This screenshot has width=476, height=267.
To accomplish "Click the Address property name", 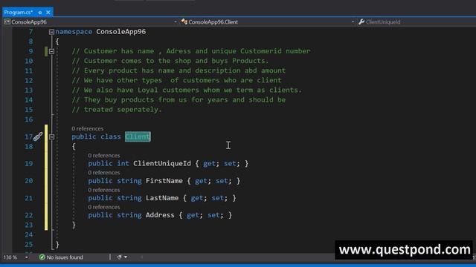I will pyautogui.click(x=160, y=215).
